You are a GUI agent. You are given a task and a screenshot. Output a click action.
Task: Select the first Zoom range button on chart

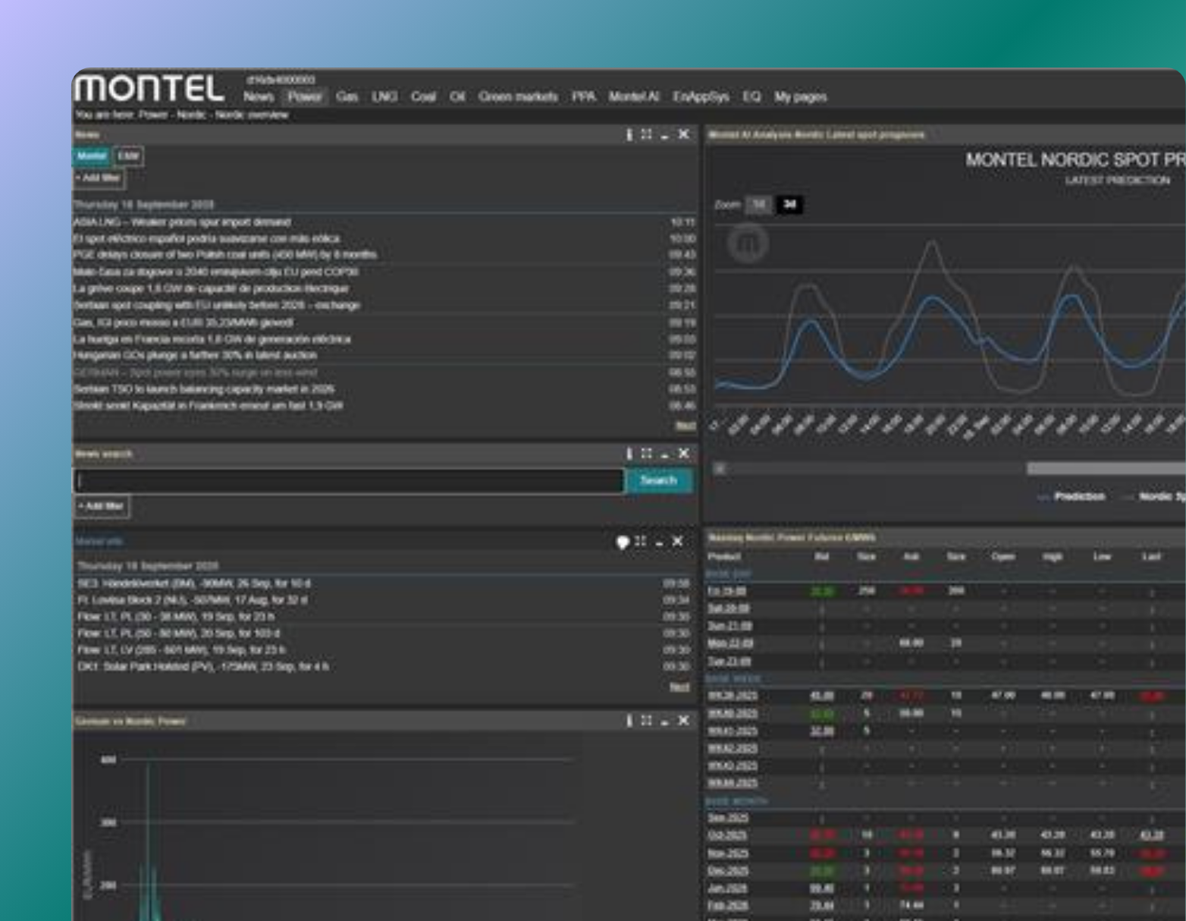coord(758,205)
